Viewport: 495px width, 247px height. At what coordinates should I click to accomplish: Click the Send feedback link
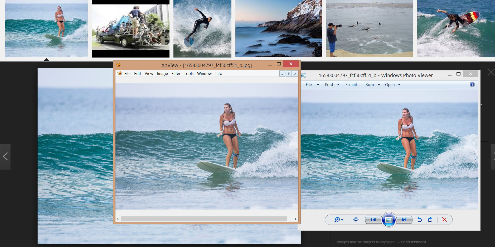click(413, 242)
